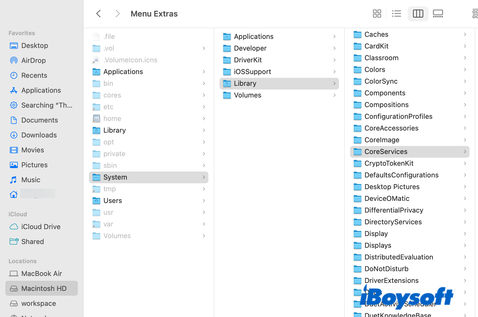Click the .VolumeIcon.icns file
Image resolution: width=478 pixels, height=317 pixels.
click(x=130, y=60)
